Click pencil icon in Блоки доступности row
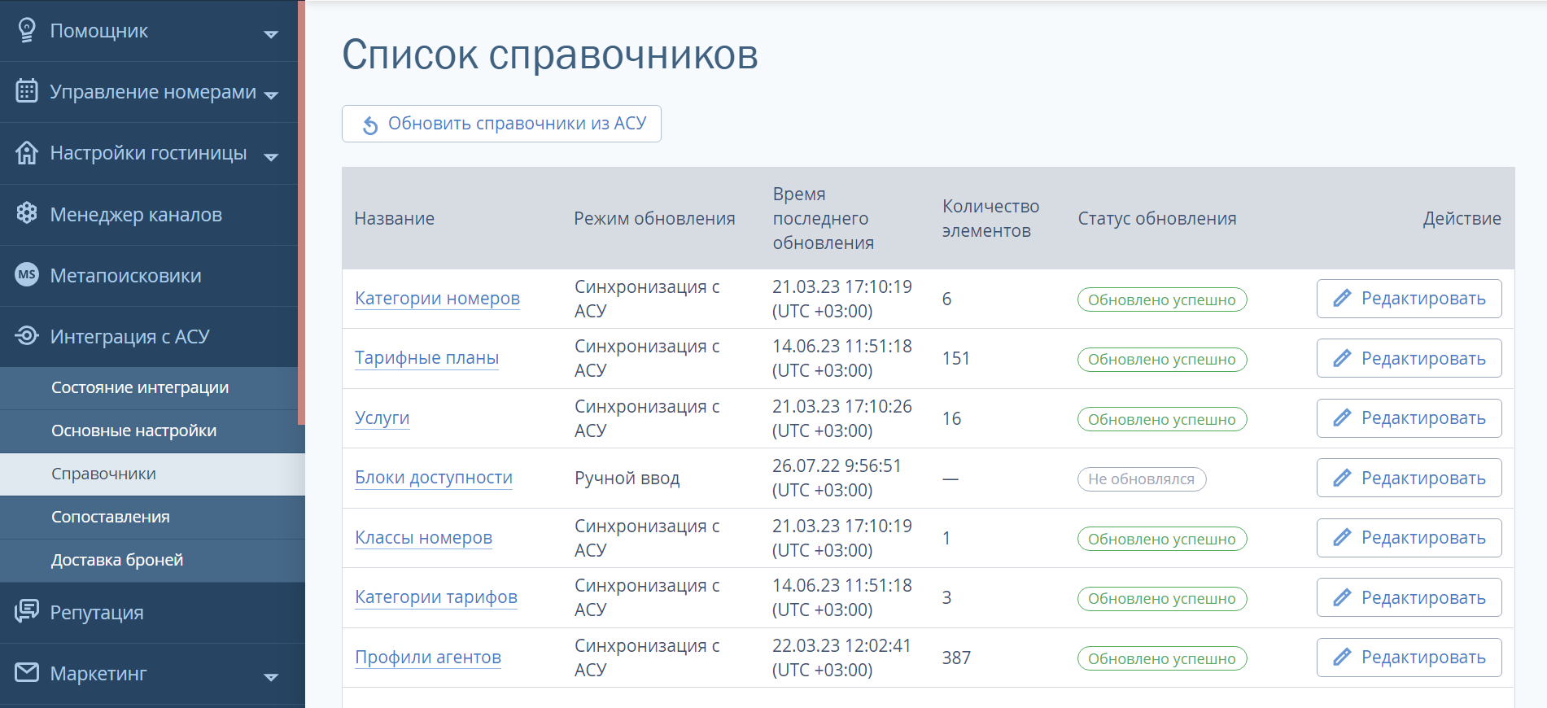1547x708 pixels. pos(1342,478)
